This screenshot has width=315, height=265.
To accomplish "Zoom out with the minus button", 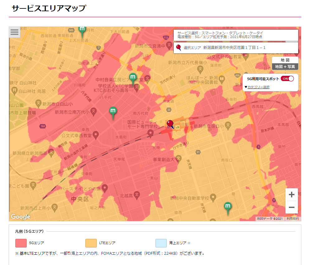I will coord(291,207).
